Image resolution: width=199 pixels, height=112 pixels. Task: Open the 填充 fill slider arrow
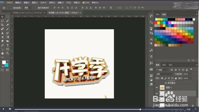190,78
